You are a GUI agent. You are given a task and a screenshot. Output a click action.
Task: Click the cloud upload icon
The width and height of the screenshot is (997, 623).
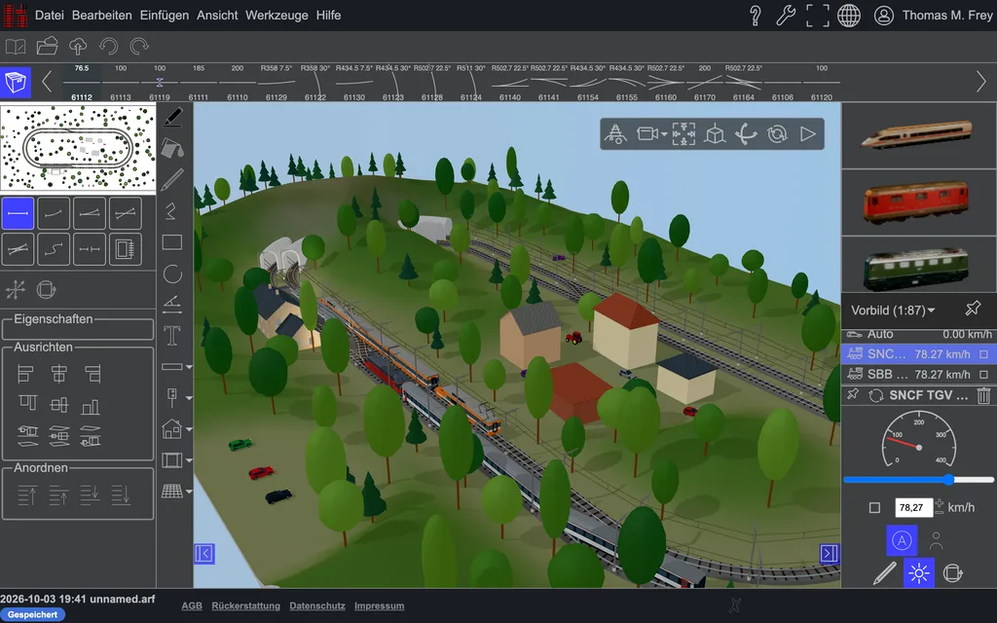click(x=78, y=47)
